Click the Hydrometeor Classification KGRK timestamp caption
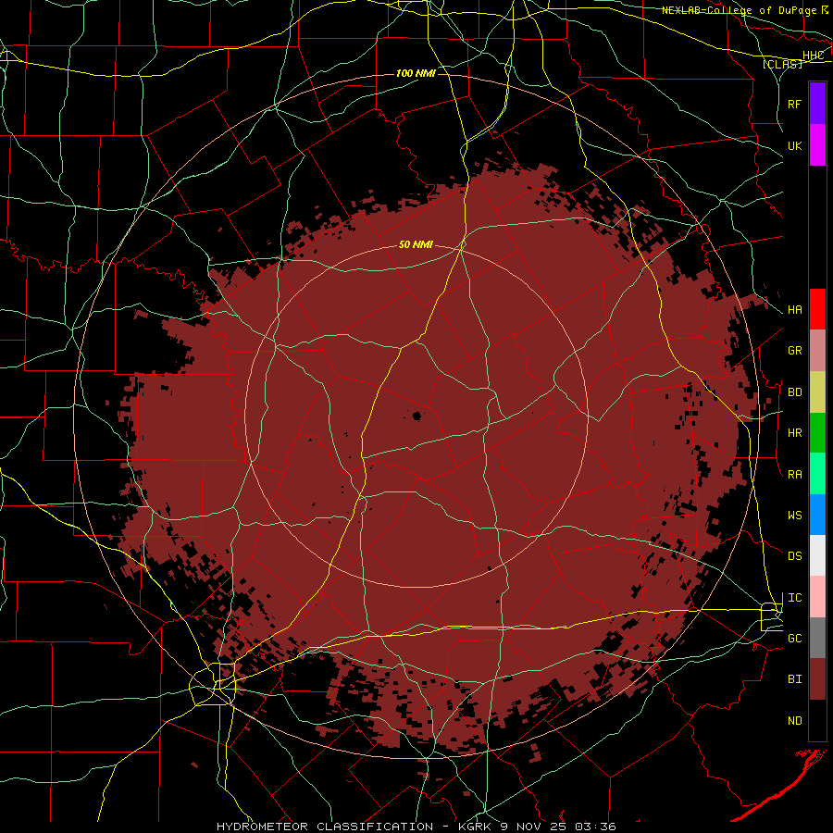The image size is (833, 833). pyautogui.click(x=416, y=827)
